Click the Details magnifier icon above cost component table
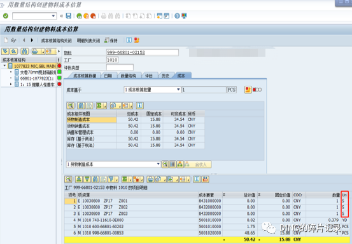This screenshot has width=352, height=244. [x=71, y=105]
